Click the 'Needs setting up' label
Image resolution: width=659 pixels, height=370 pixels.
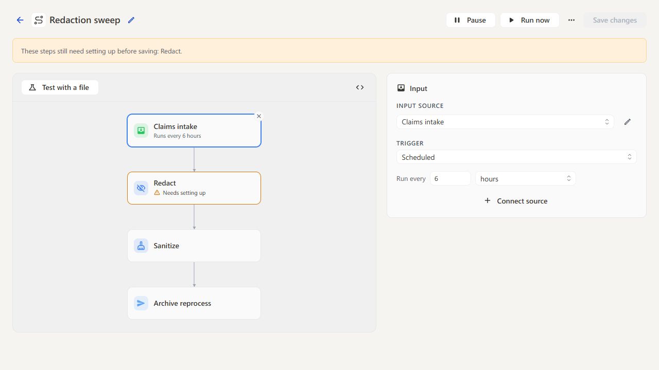click(x=184, y=193)
